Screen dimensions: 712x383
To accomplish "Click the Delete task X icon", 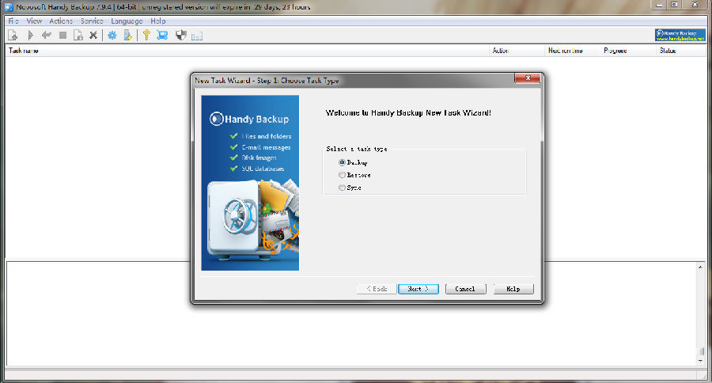I will pos(93,36).
